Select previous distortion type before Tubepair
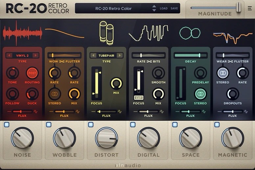This screenshot has width=255, height=170. point(93,56)
